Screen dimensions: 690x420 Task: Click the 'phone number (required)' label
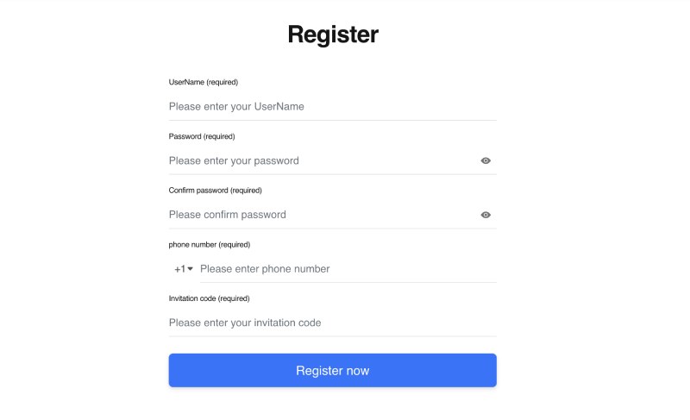209,244
